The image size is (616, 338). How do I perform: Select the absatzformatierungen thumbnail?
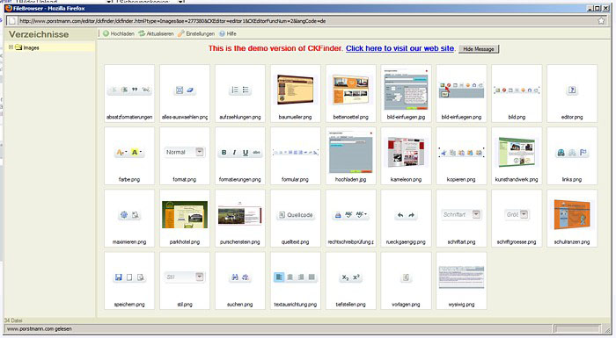129,93
